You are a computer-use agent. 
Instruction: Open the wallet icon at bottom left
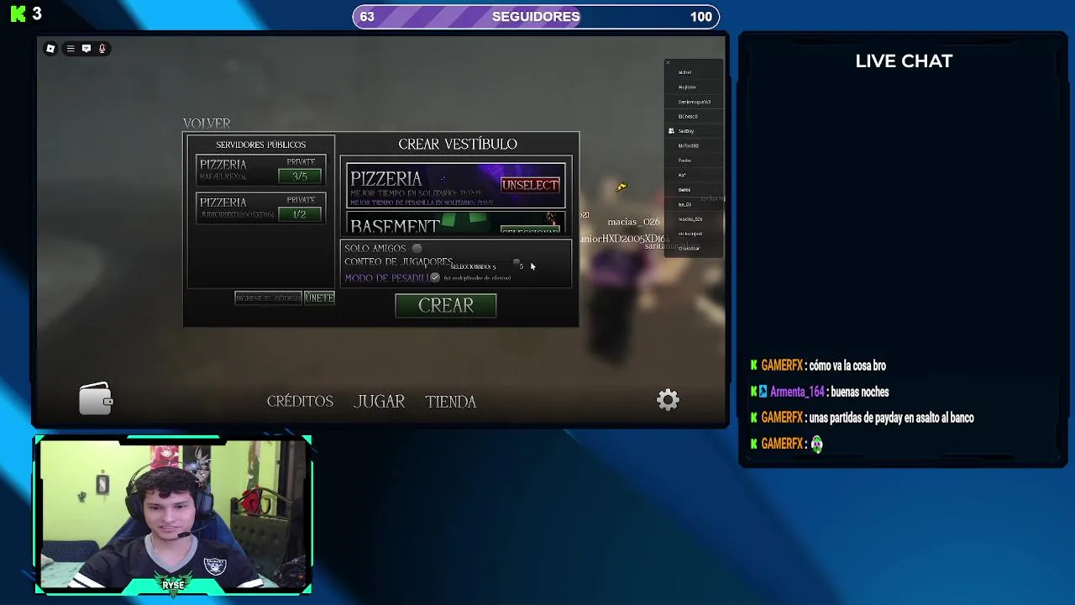click(x=95, y=398)
